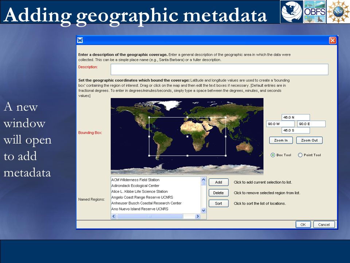
Task: Click the Morpho butterfly icon in the title bar
Action: click(x=80, y=40)
